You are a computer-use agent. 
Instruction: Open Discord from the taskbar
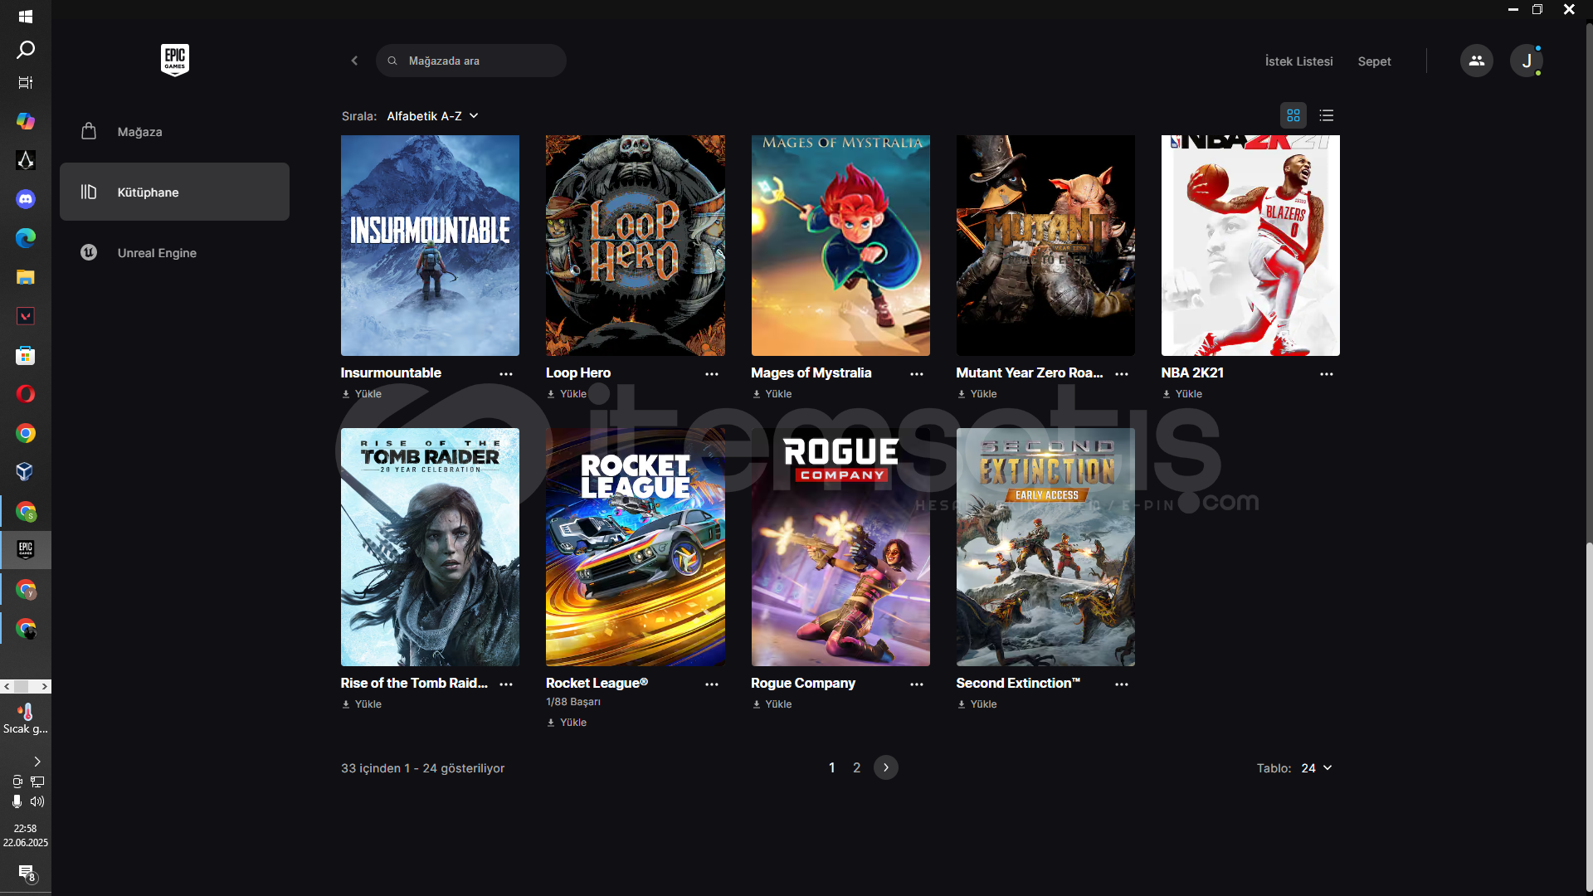(x=26, y=199)
